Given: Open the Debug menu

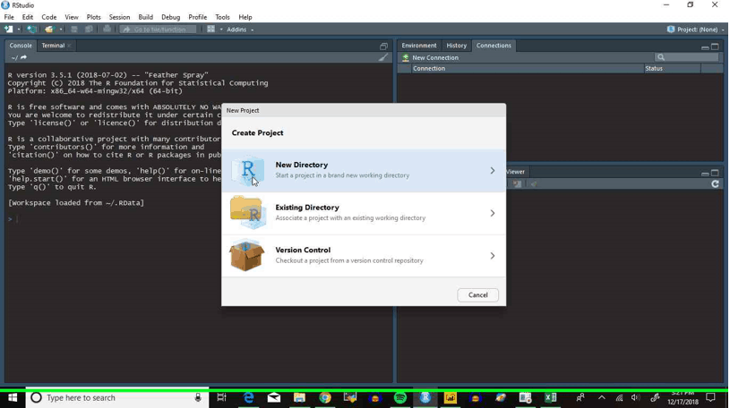Looking at the screenshot, I should coord(170,17).
